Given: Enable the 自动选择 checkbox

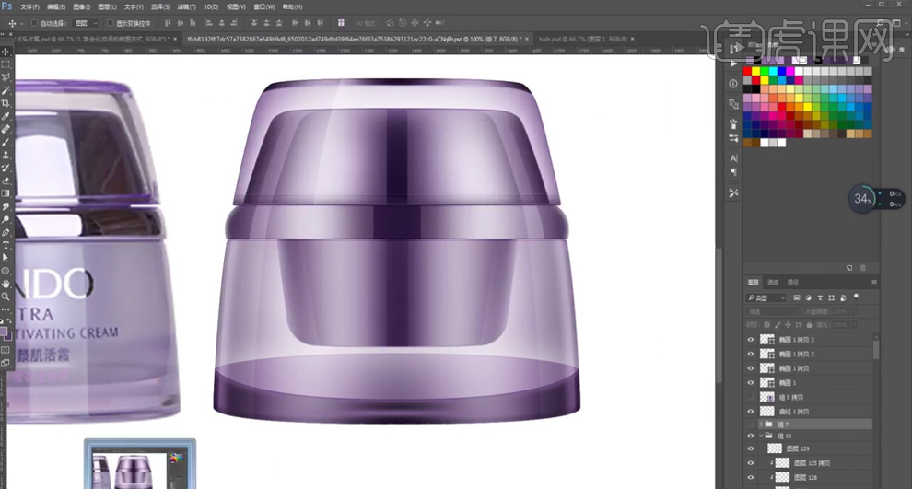Looking at the screenshot, I should 35,23.
